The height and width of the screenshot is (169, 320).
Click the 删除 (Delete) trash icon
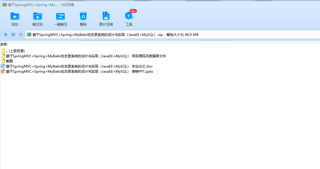83,16
